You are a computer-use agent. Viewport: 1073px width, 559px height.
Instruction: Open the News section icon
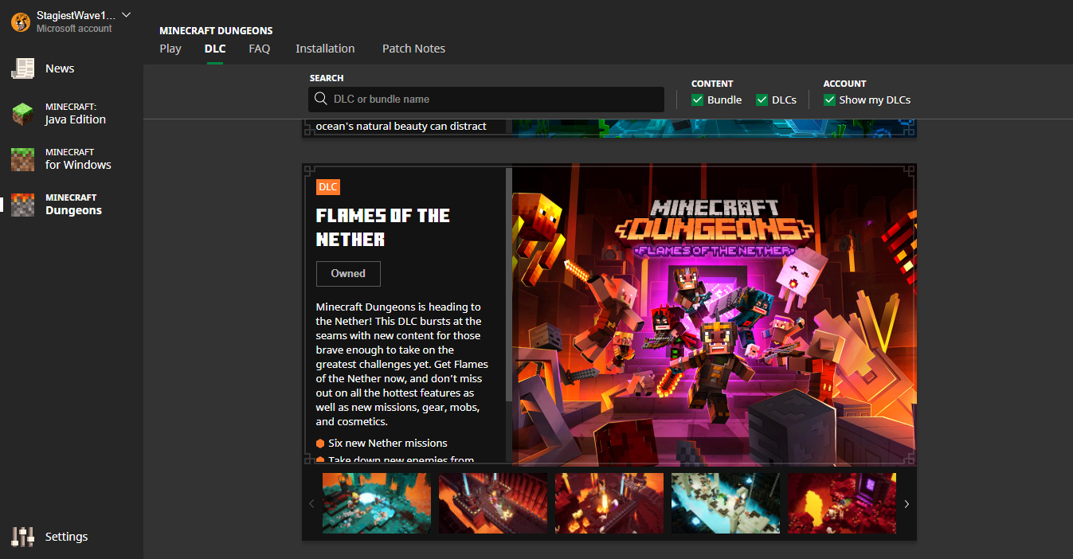pyautogui.click(x=22, y=68)
